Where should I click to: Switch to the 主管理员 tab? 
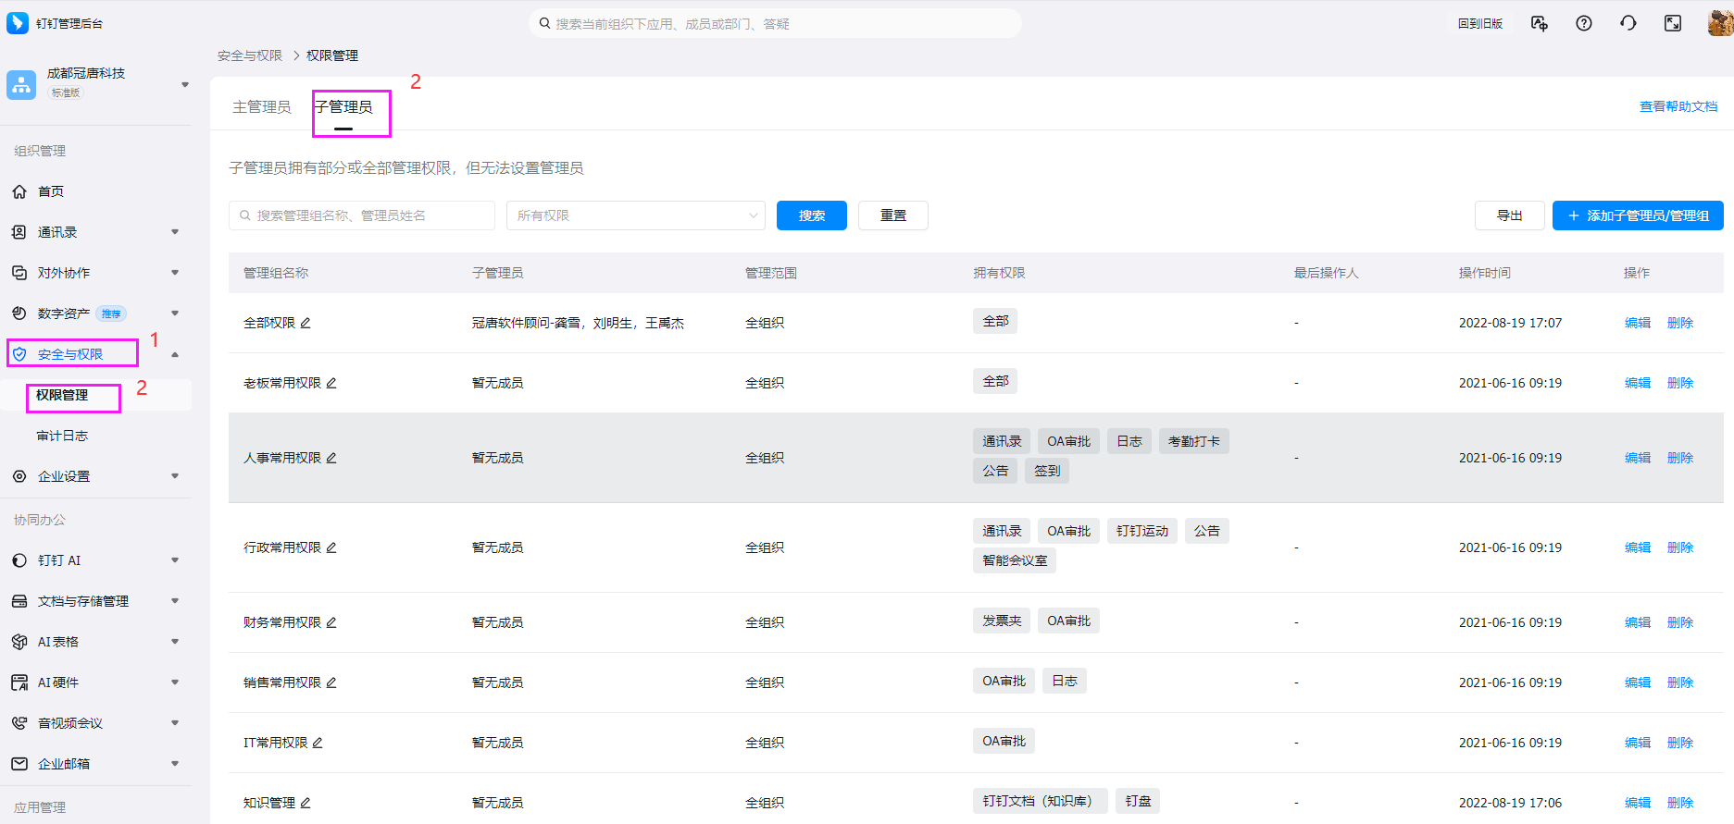pos(261,107)
